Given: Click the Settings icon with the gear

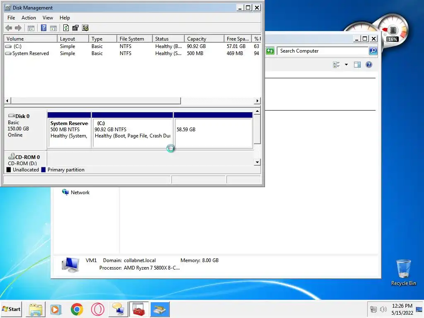Looking at the screenshot, I should [x=85, y=28].
